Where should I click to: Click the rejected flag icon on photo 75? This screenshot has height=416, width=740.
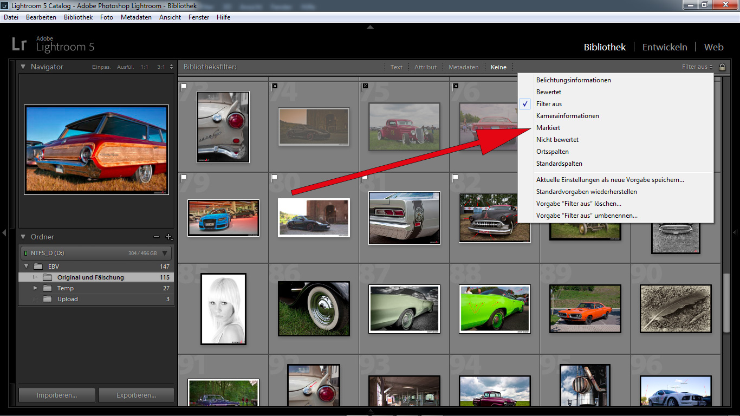pyautogui.click(x=365, y=86)
